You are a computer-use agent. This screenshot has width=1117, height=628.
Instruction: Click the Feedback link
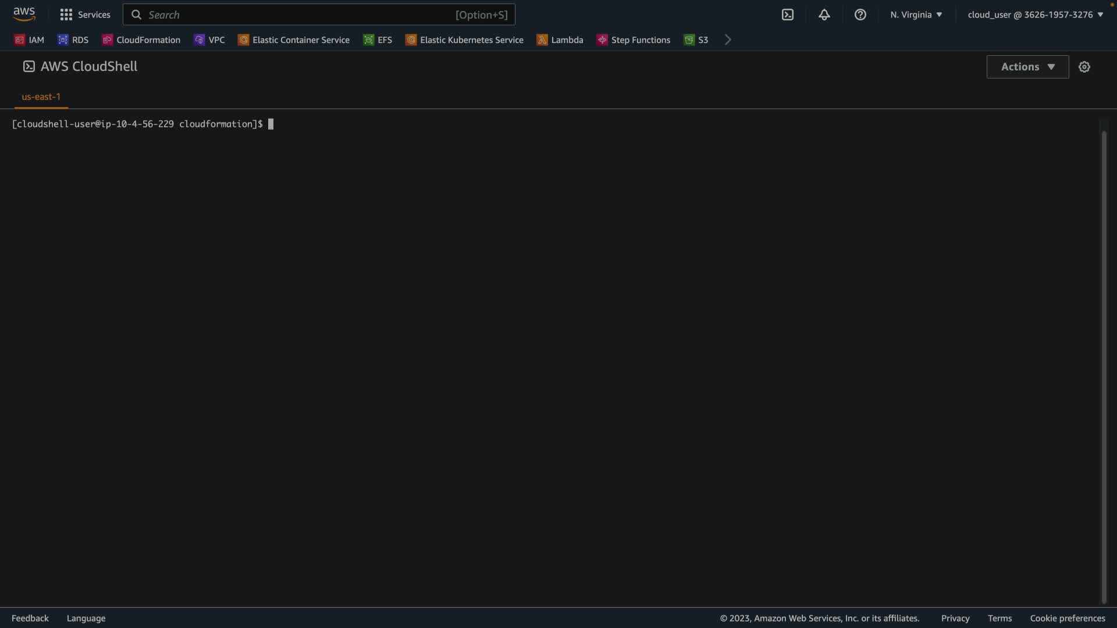pos(30,618)
